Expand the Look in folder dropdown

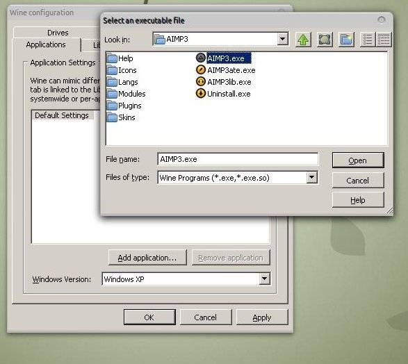point(282,39)
